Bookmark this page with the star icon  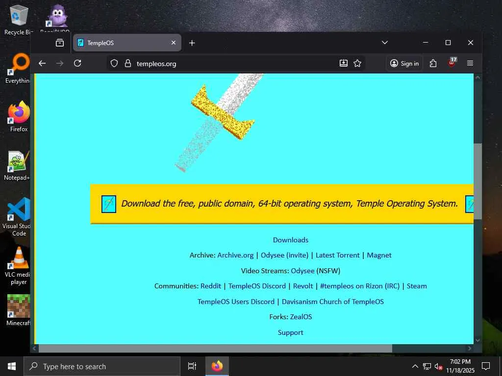point(357,63)
